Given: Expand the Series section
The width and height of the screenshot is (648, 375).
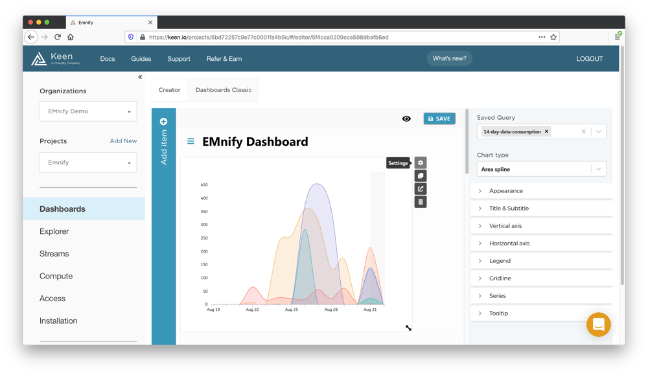Looking at the screenshot, I should [x=541, y=296].
